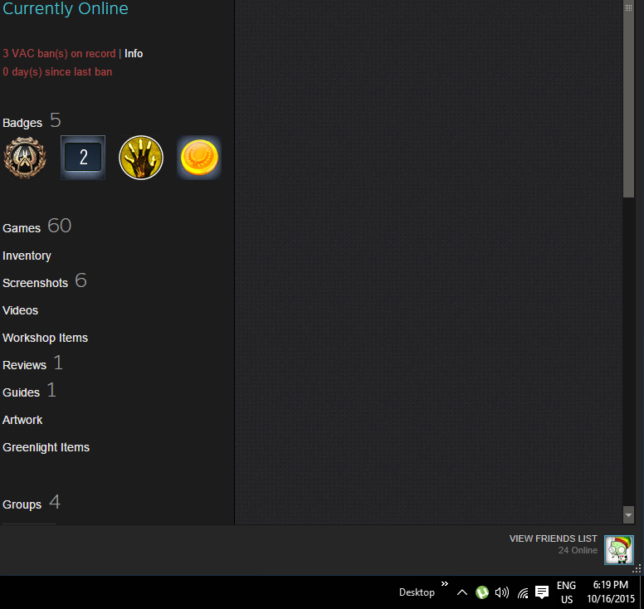Click '3 VAC ban(s) on record' text
Screen dimensions: 644x609
(x=59, y=54)
